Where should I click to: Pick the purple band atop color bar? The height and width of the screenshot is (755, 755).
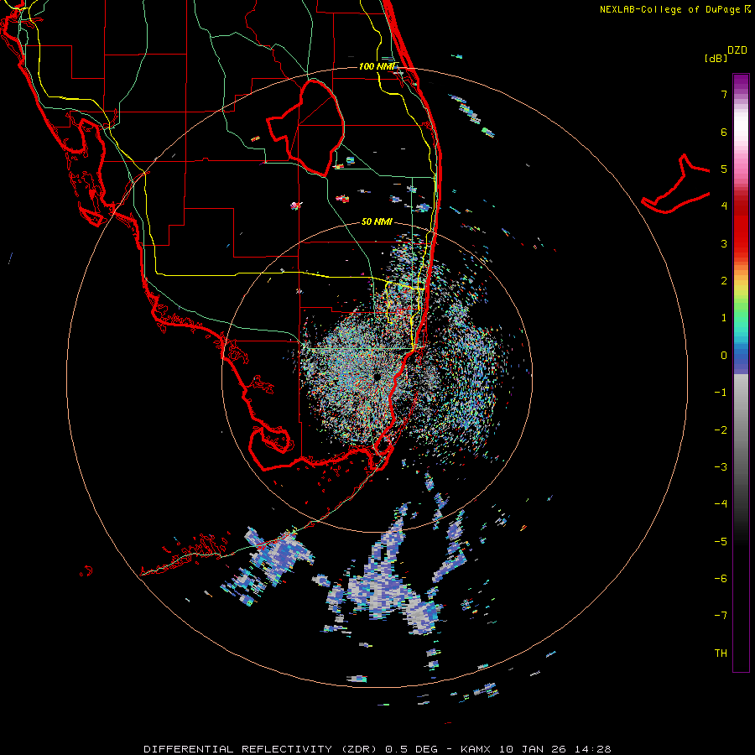tap(741, 82)
